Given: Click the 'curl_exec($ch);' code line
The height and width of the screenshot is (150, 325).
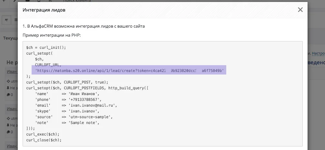Looking at the screenshot, I should (43, 134).
